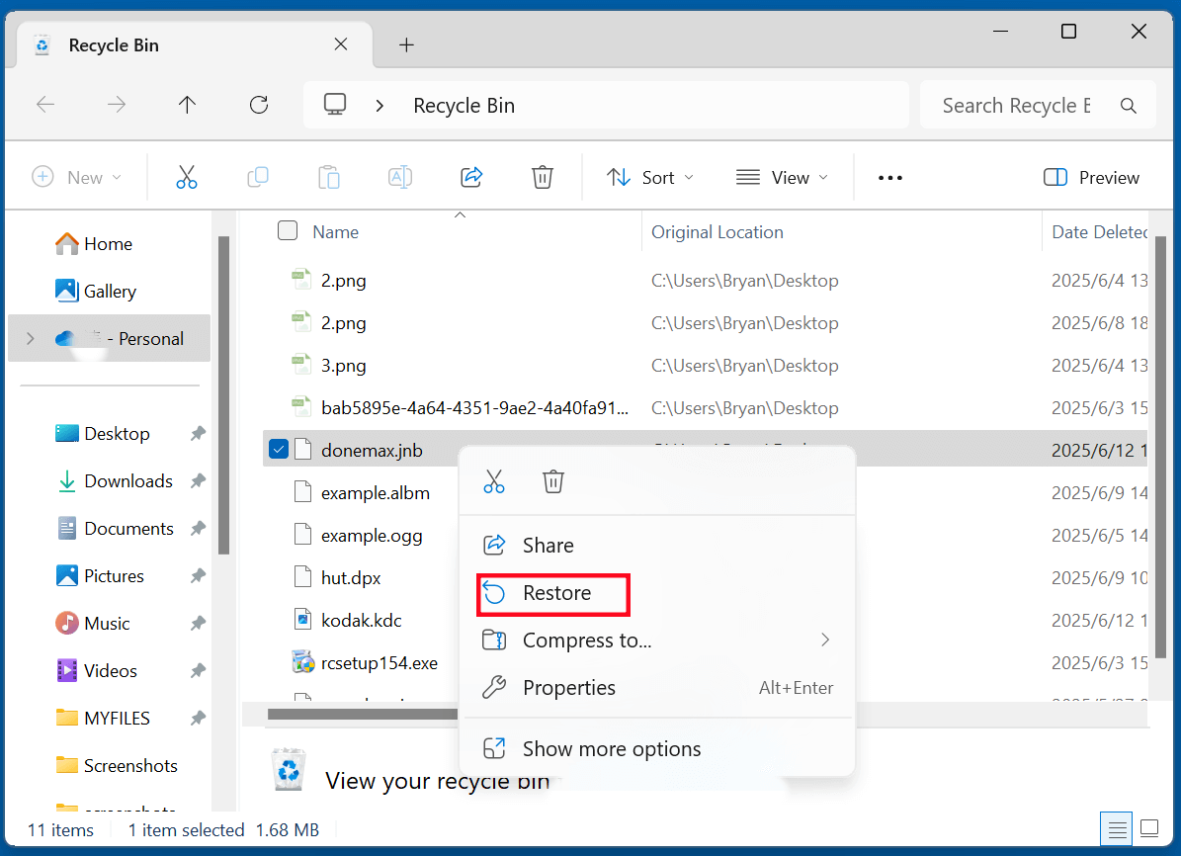The width and height of the screenshot is (1181, 856).
Task: Open the View options dropdown
Action: coord(782,177)
